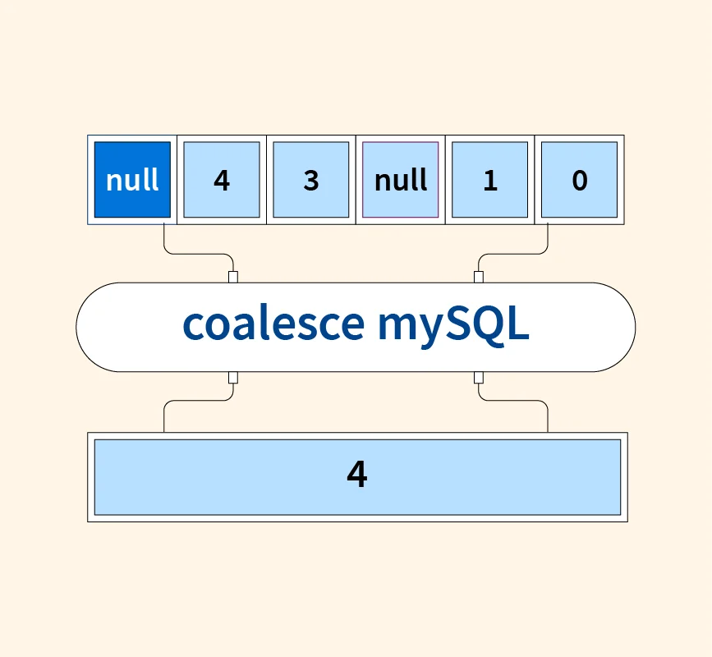Select the left connector line above the result box
Image resolution: width=712 pixels, height=657 pixels.
pyautogui.click(x=165, y=416)
